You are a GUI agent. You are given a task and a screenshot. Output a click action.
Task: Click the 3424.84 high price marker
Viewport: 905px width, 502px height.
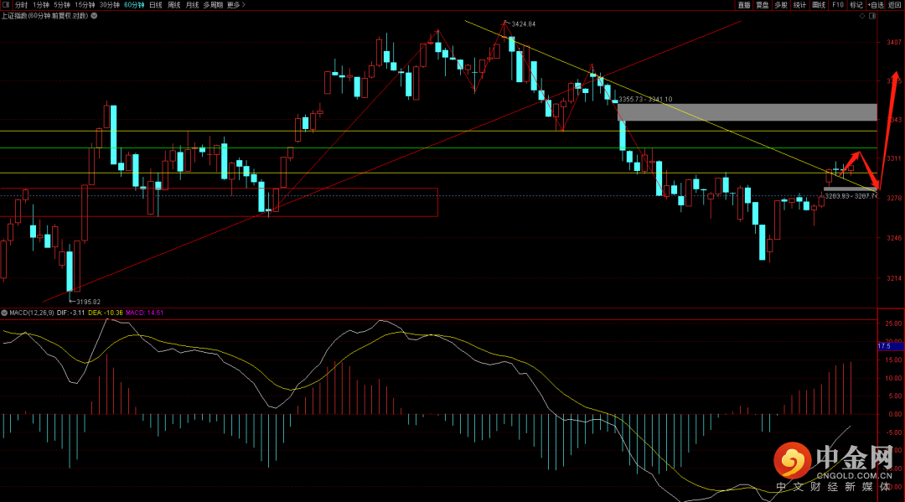click(x=524, y=24)
